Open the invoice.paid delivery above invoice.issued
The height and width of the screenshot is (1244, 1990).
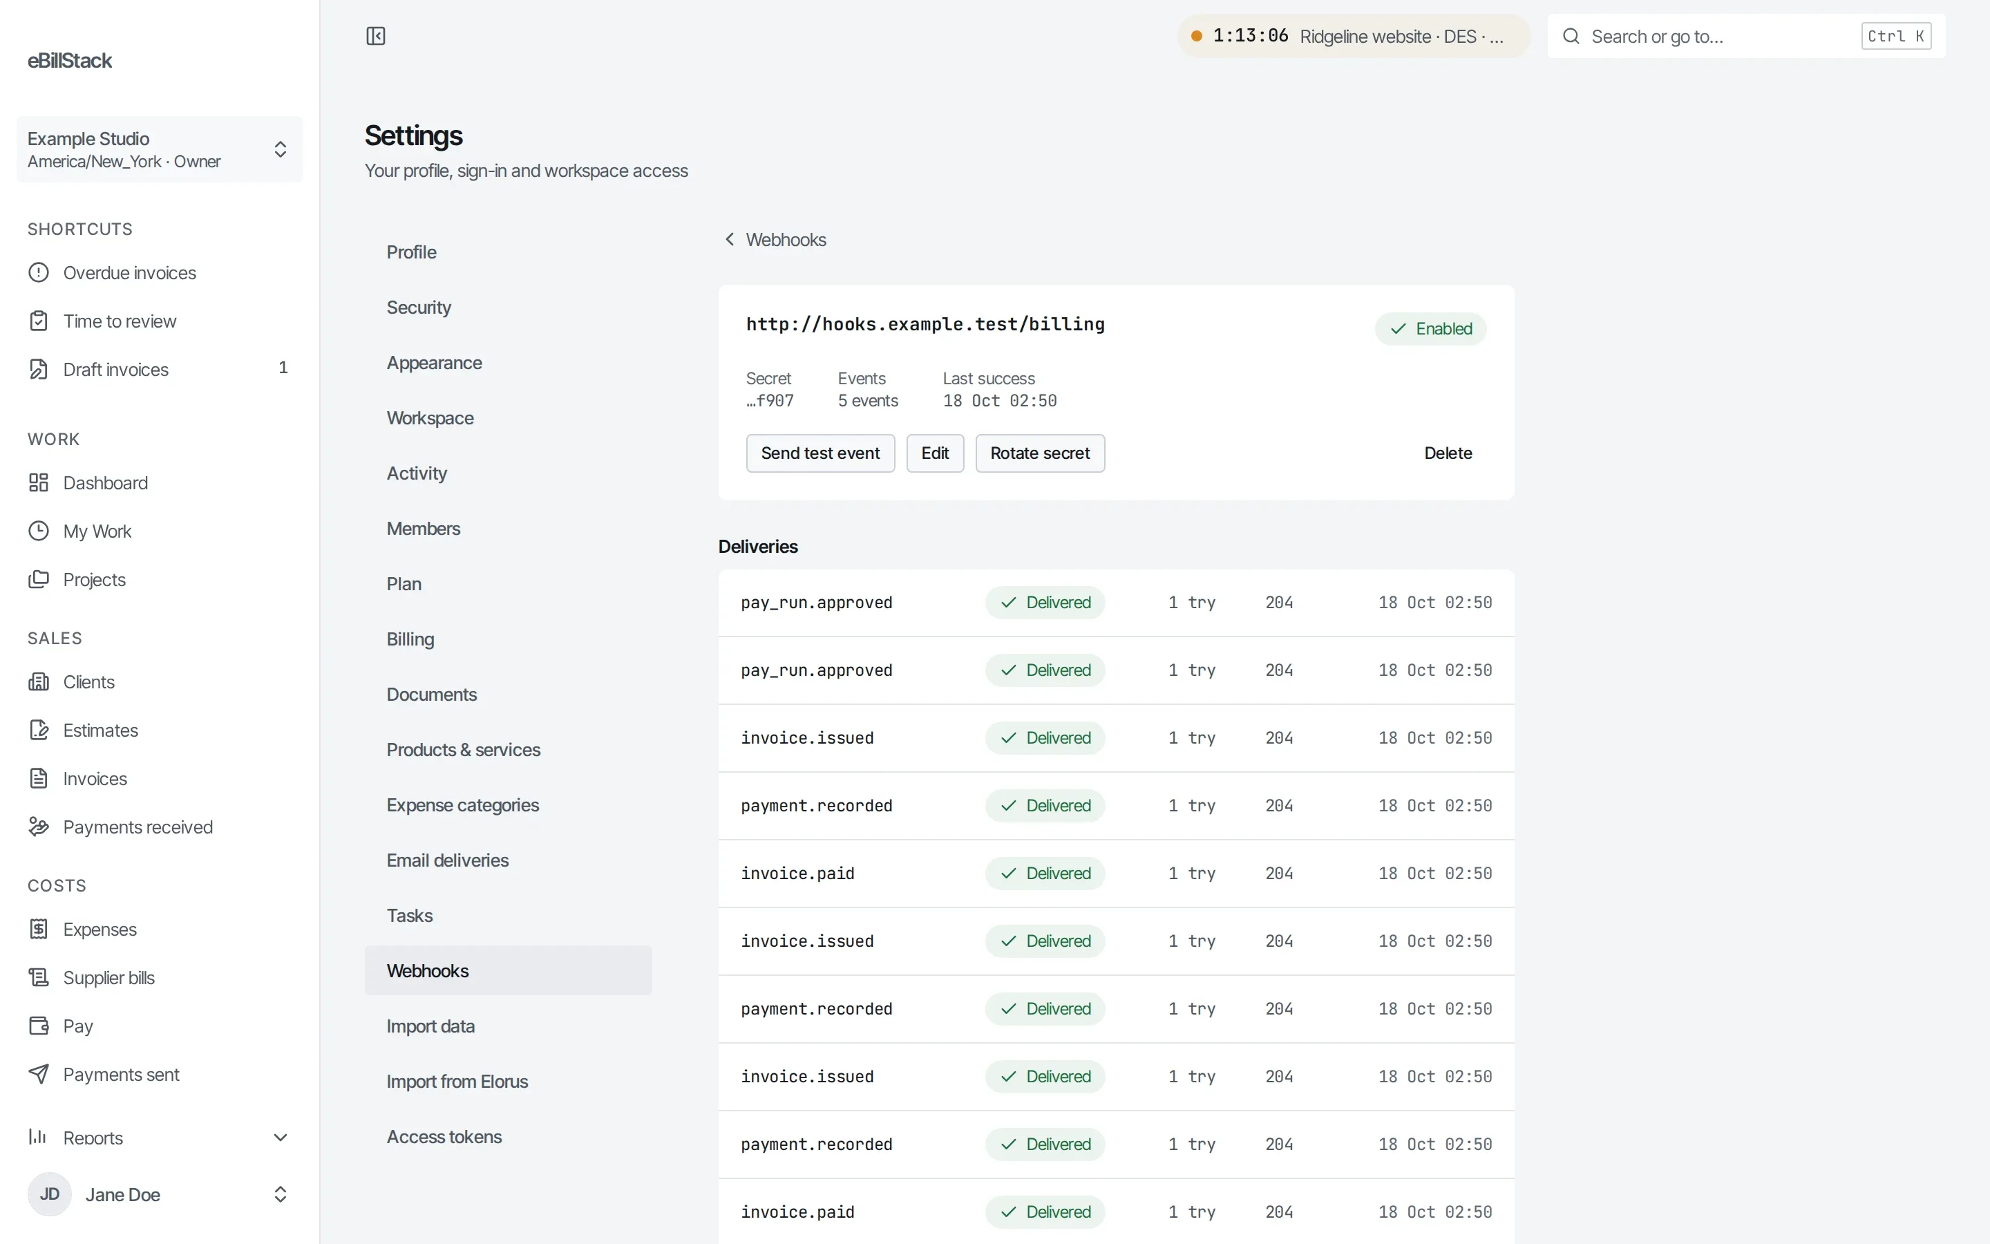pos(1116,873)
